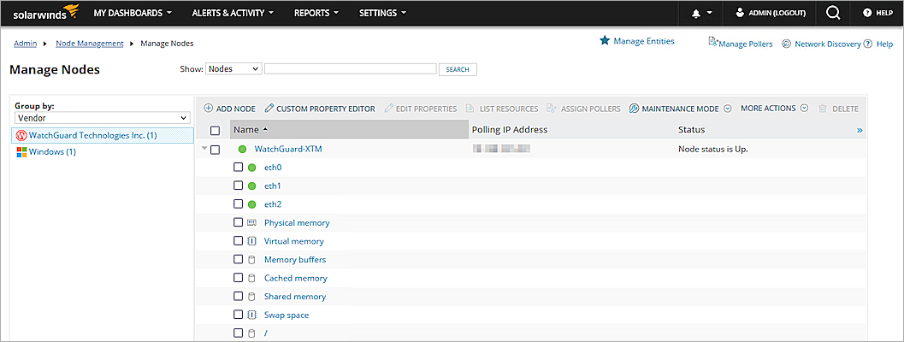Click the Add Node plus icon
Screen dimensions: 904x342
[x=209, y=109]
